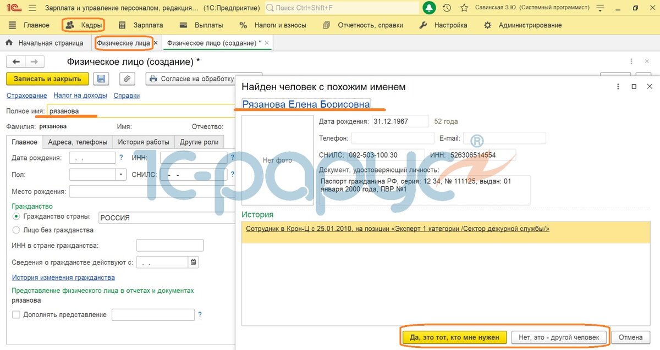Open the Справки link
This screenshot has height=350, width=660.
[x=127, y=96]
